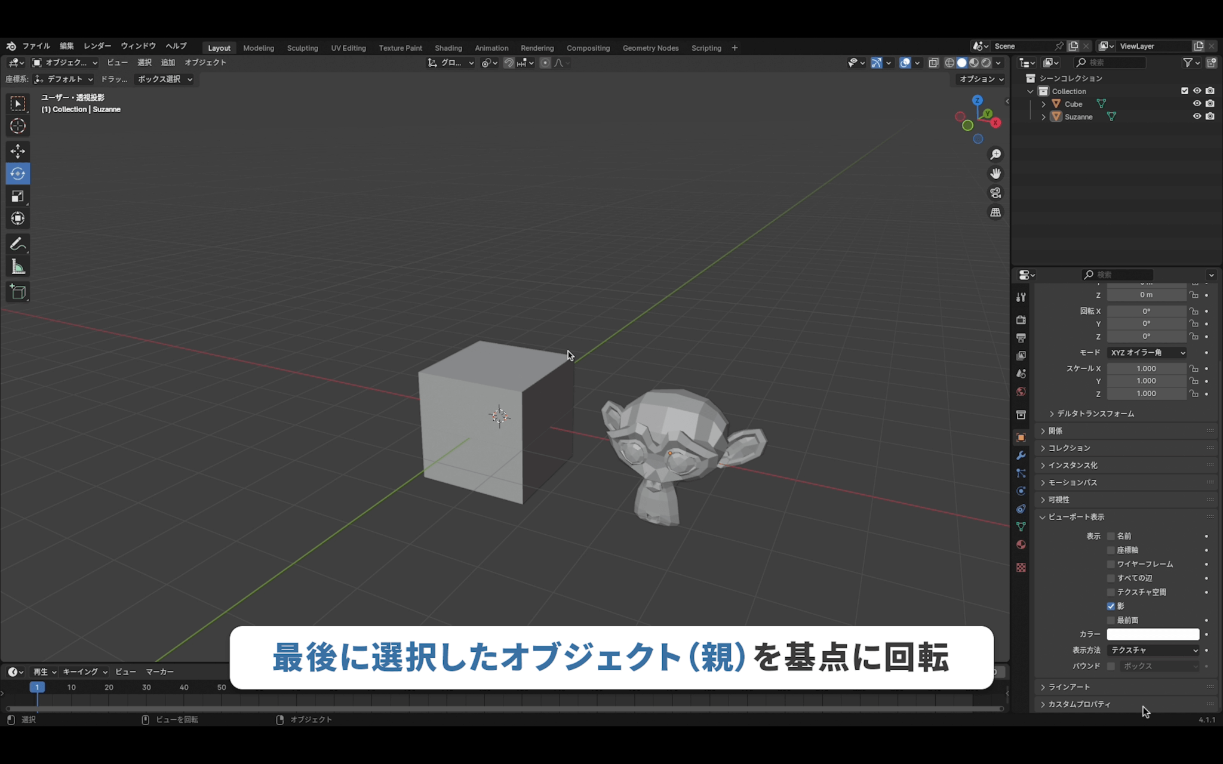Toggle camera view icon
Screen dimensions: 1223x764
995,193
